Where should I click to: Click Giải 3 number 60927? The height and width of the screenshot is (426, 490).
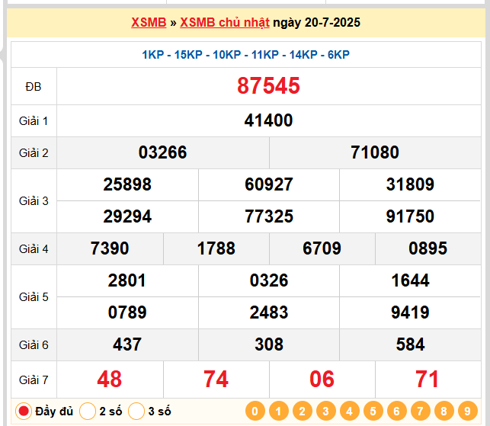coord(269,184)
